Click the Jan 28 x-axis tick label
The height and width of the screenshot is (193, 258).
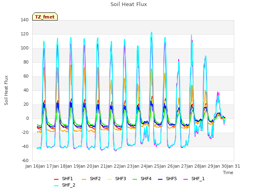193,166
